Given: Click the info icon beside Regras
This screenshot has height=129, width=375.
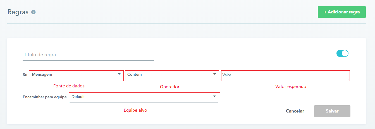Looking at the screenshot, I should (x=34, y=12).
